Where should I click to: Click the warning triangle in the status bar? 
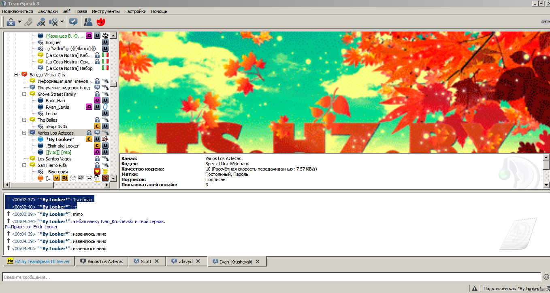pos(474,289)
